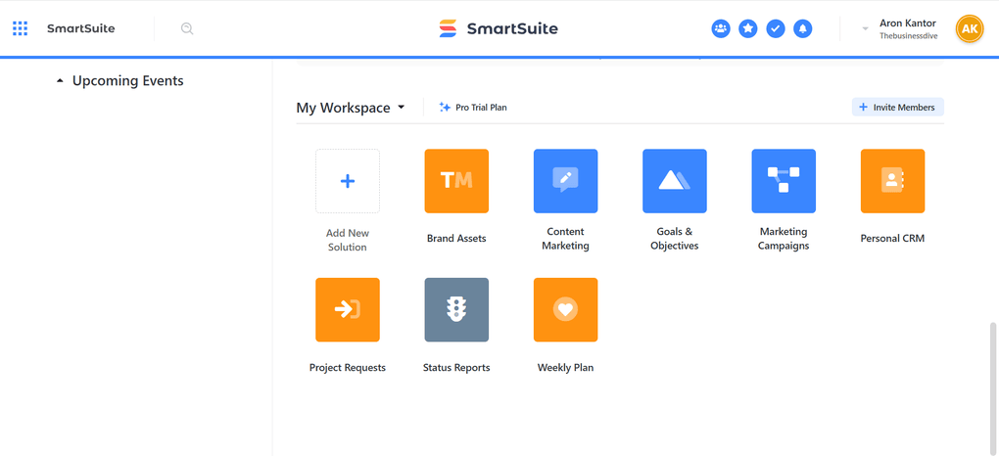
Task: Click the Personal CRM label
Action: click(892, 239)
